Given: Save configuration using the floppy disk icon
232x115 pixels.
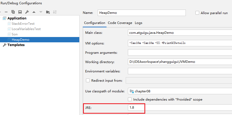Looking at the screenshot, I should pos(20,12).
